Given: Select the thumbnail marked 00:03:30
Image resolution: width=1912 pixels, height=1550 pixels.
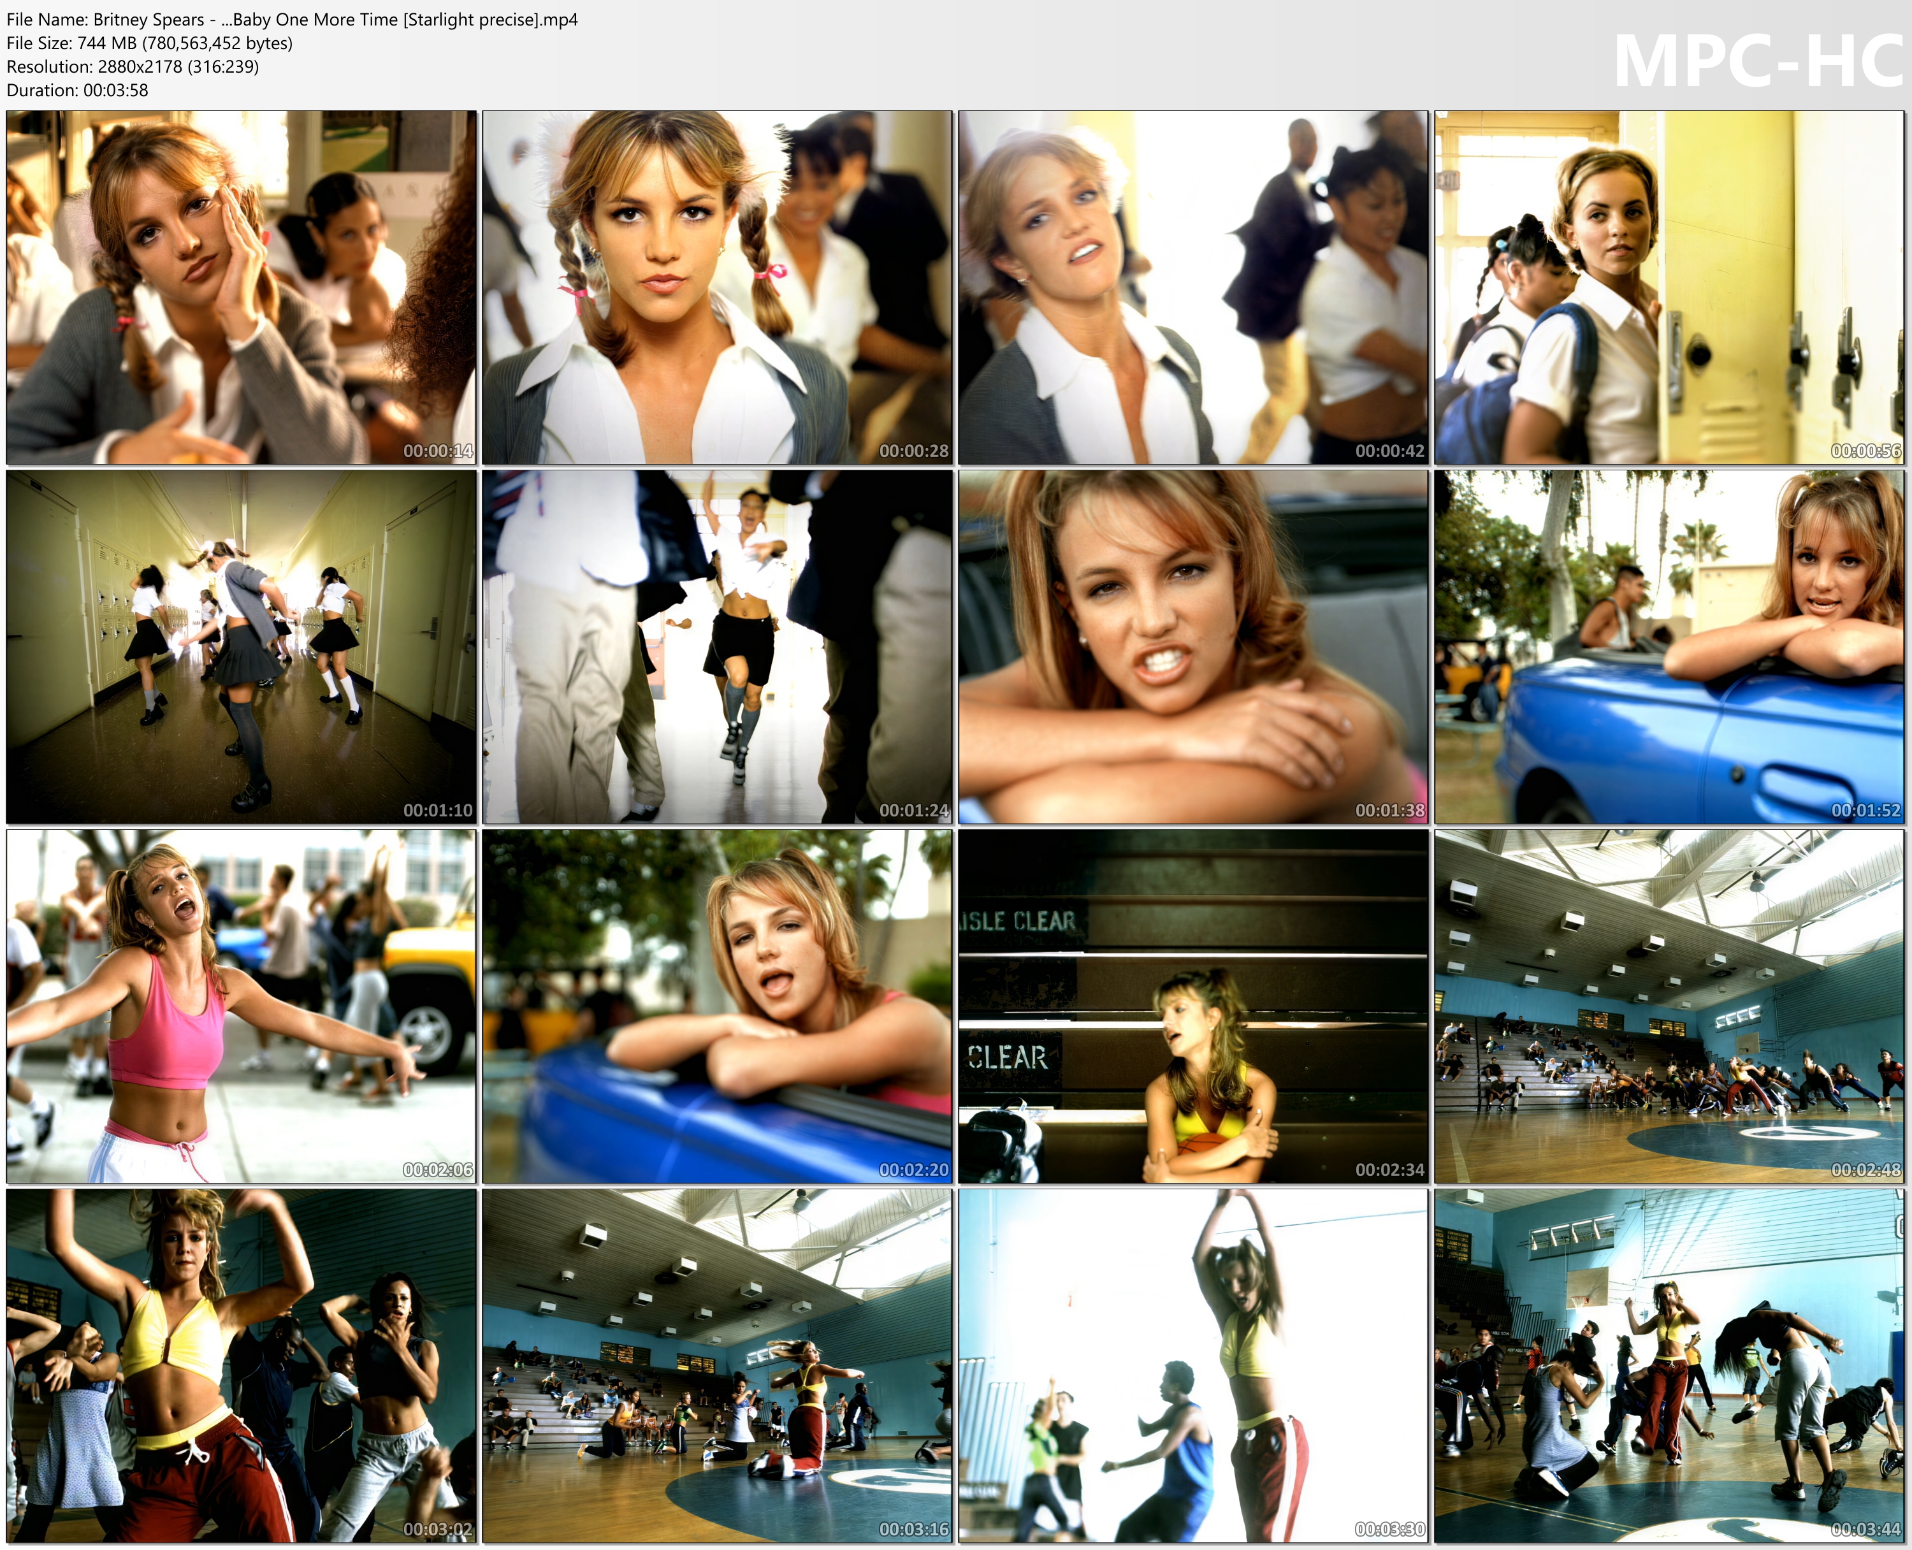Looking at the screenshot, I should click(x=1194, y=1366).
